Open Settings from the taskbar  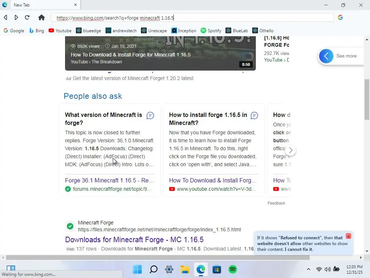169,269
